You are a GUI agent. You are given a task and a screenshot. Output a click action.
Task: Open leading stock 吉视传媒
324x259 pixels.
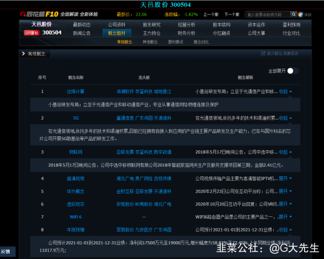point(163,178)
